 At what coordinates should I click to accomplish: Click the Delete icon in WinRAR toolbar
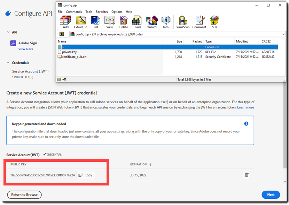tap(124, 22)
